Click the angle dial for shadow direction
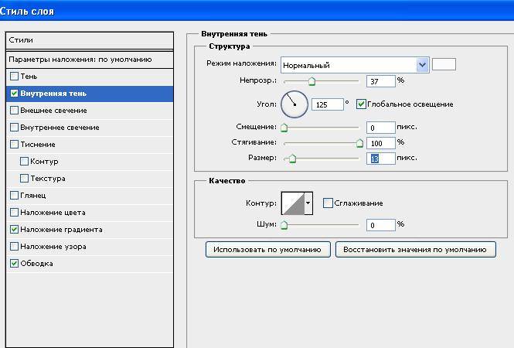Viewport: 514px width, 348px height. pyautogui.click(x=294, y=104)
